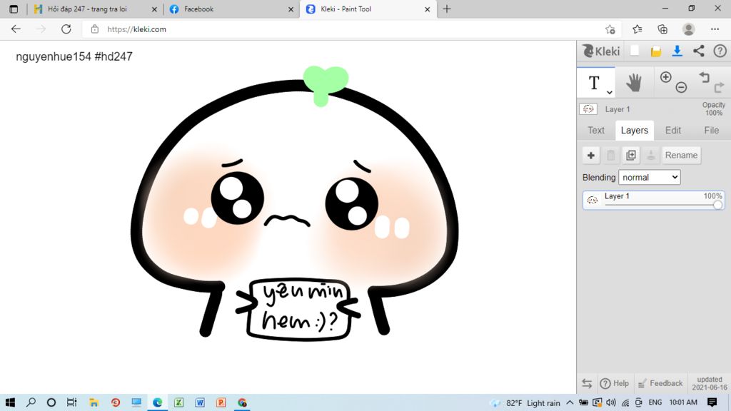Open a new browser tab

click(447, 9)
